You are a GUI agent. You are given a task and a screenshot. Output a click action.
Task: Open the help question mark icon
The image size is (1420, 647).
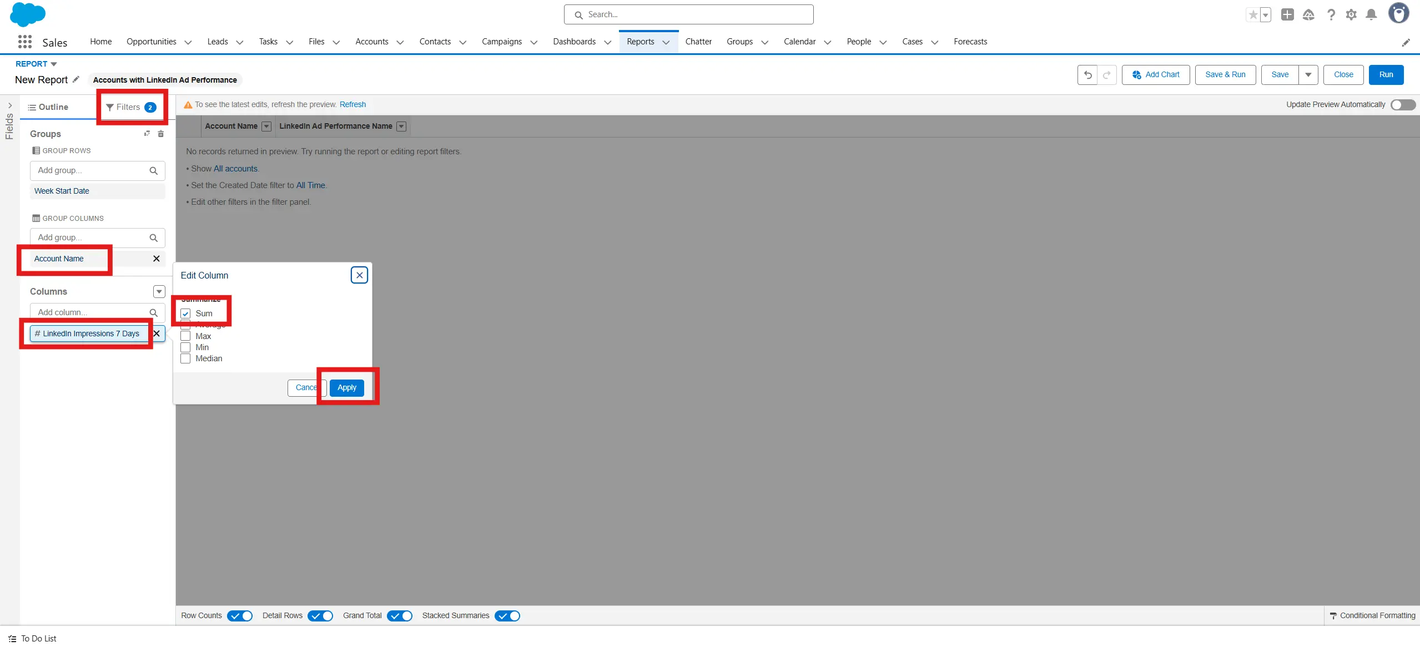coord(1331,15)
